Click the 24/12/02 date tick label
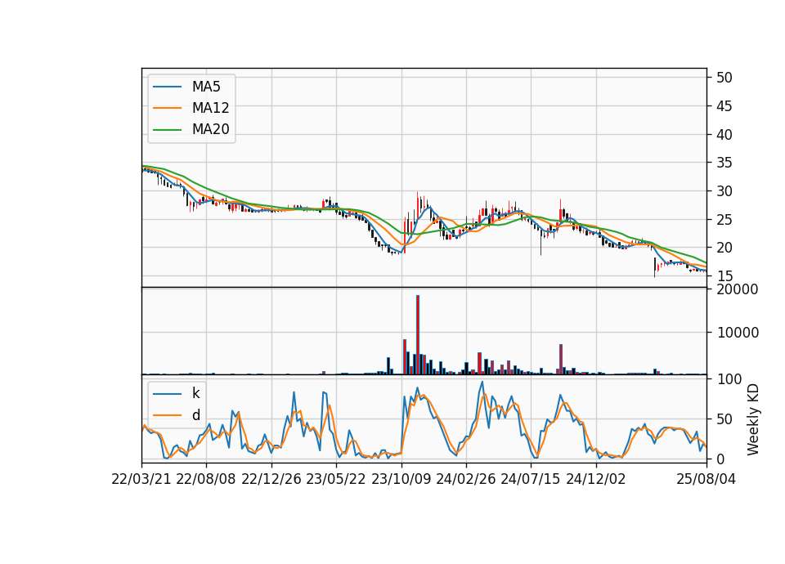 click(596, 479)
